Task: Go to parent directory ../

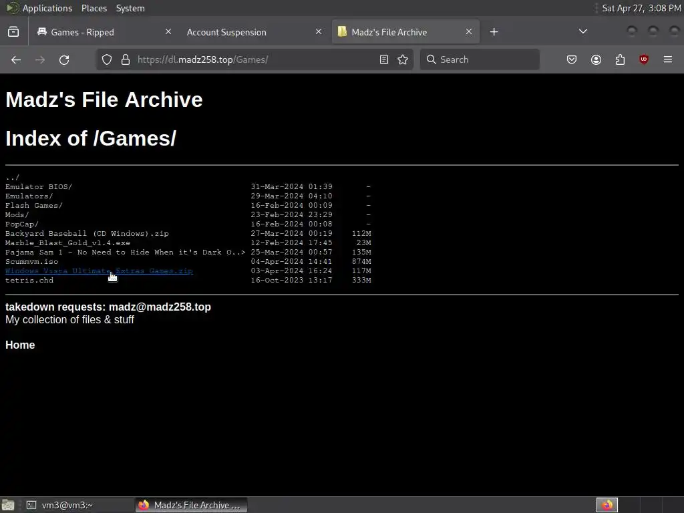Action: point(12,178)
